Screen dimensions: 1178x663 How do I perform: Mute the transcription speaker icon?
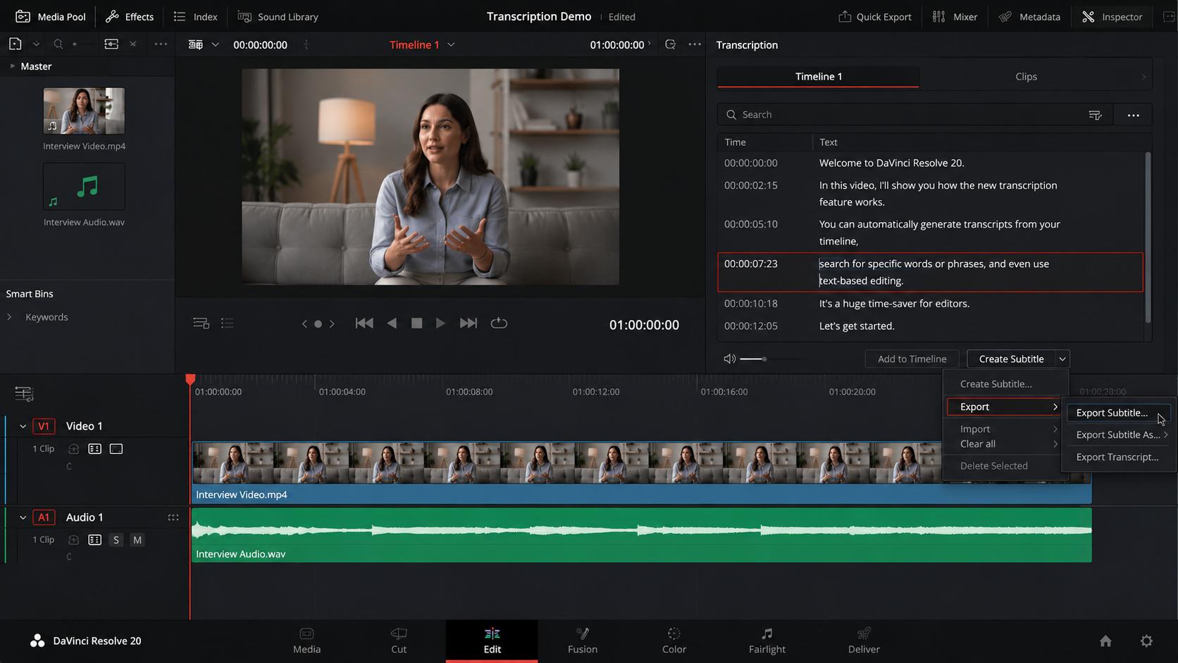[x=730, y=359]
